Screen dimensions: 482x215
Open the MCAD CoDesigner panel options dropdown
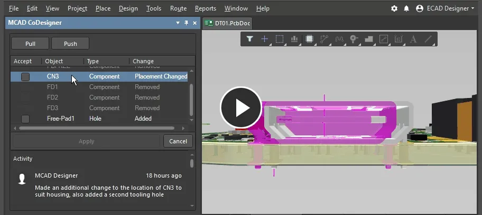pyautogui.click(x=178, y=23)
